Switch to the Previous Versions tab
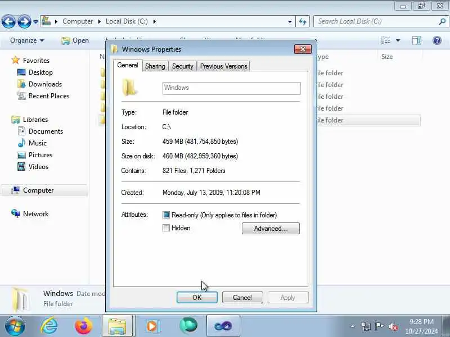Screen dimensions: 450x337 point(223,66)
